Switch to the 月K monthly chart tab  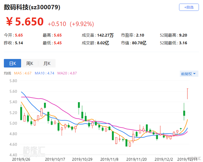(x=47, y=63)
